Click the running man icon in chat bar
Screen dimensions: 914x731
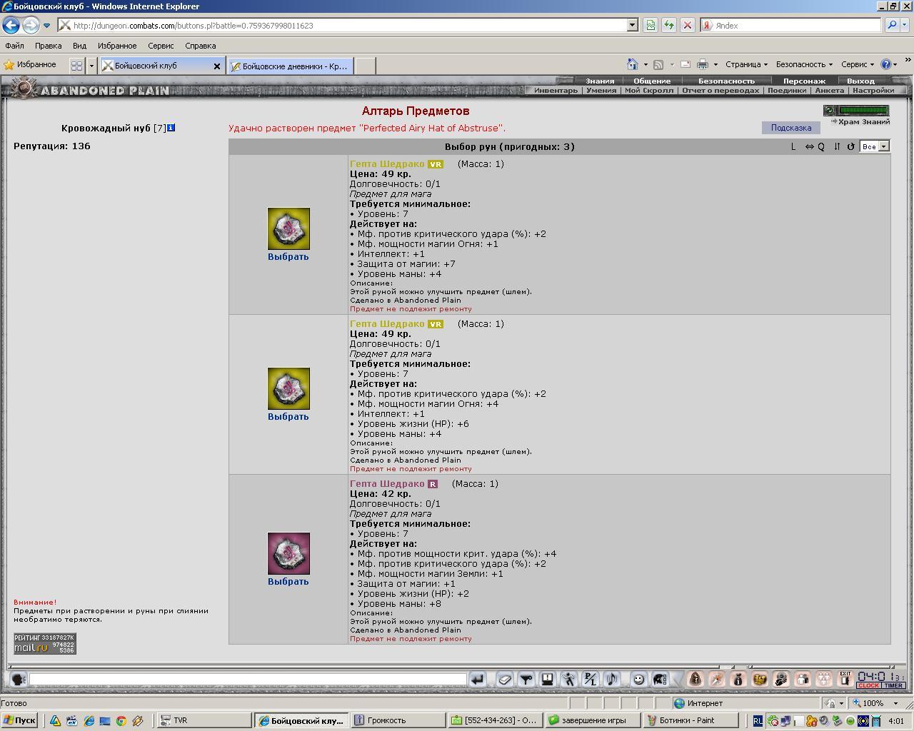569,679
